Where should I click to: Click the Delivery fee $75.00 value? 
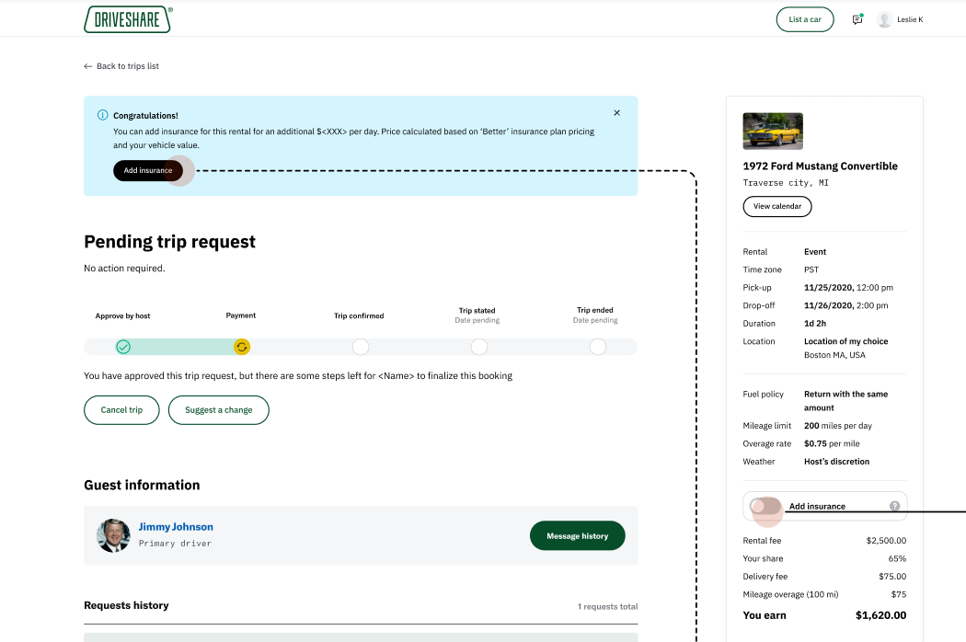892,577
